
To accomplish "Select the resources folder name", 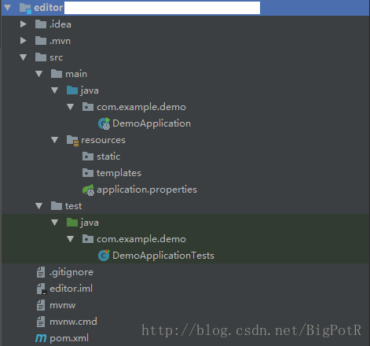I will pyautogui.click(x=103, y=140).
